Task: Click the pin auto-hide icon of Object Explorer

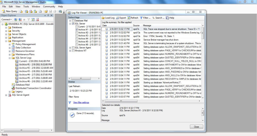Action: coord(48,15)
